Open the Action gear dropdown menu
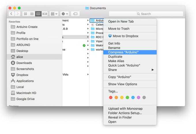Screen dimensions: 196x134 65,14
